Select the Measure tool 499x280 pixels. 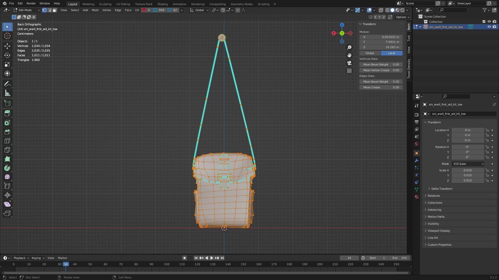click(x=7, y=93)
